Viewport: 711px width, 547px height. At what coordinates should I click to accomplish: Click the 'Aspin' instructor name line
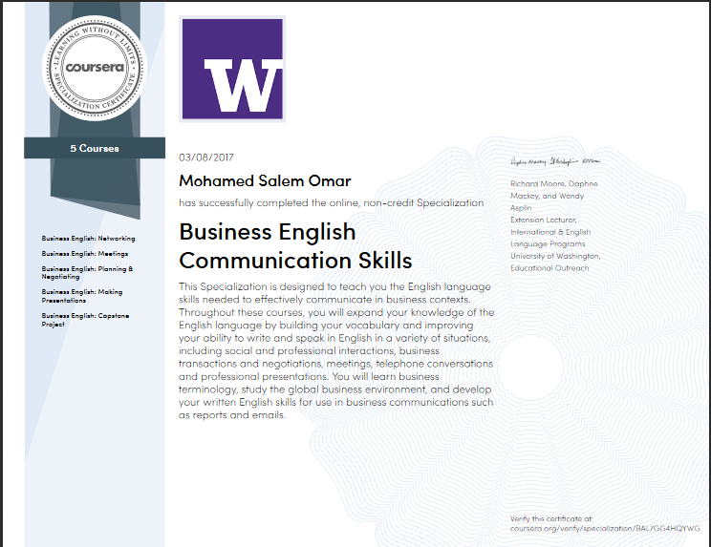click(521, 208)
